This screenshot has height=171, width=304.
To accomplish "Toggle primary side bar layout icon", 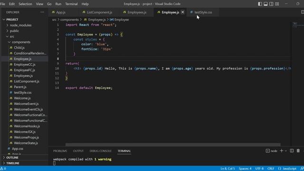I will click(x=260, y=4).
